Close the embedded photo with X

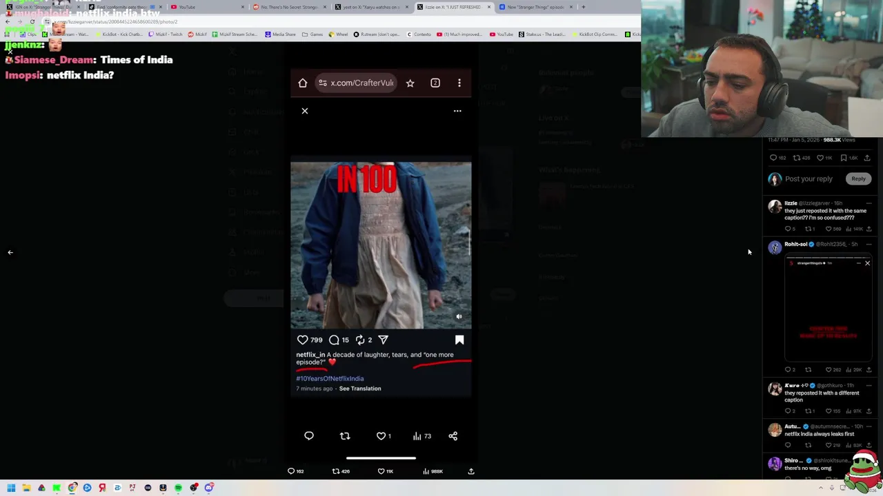pos(305,111)
